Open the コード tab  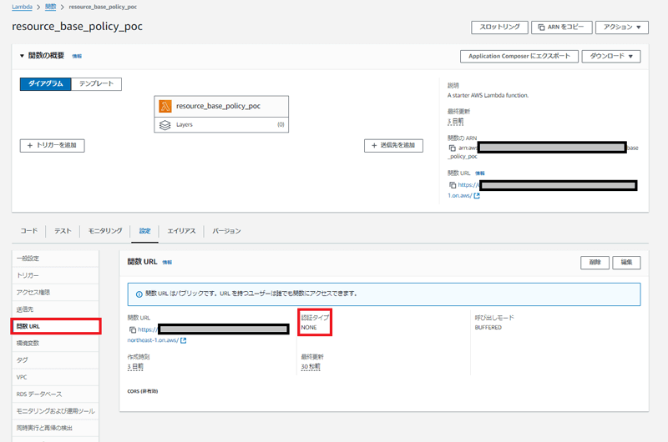pos(29,231)
